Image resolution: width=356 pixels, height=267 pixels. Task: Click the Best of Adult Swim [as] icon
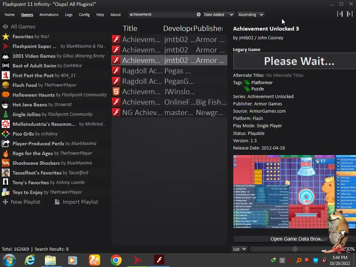pos(6,66)
